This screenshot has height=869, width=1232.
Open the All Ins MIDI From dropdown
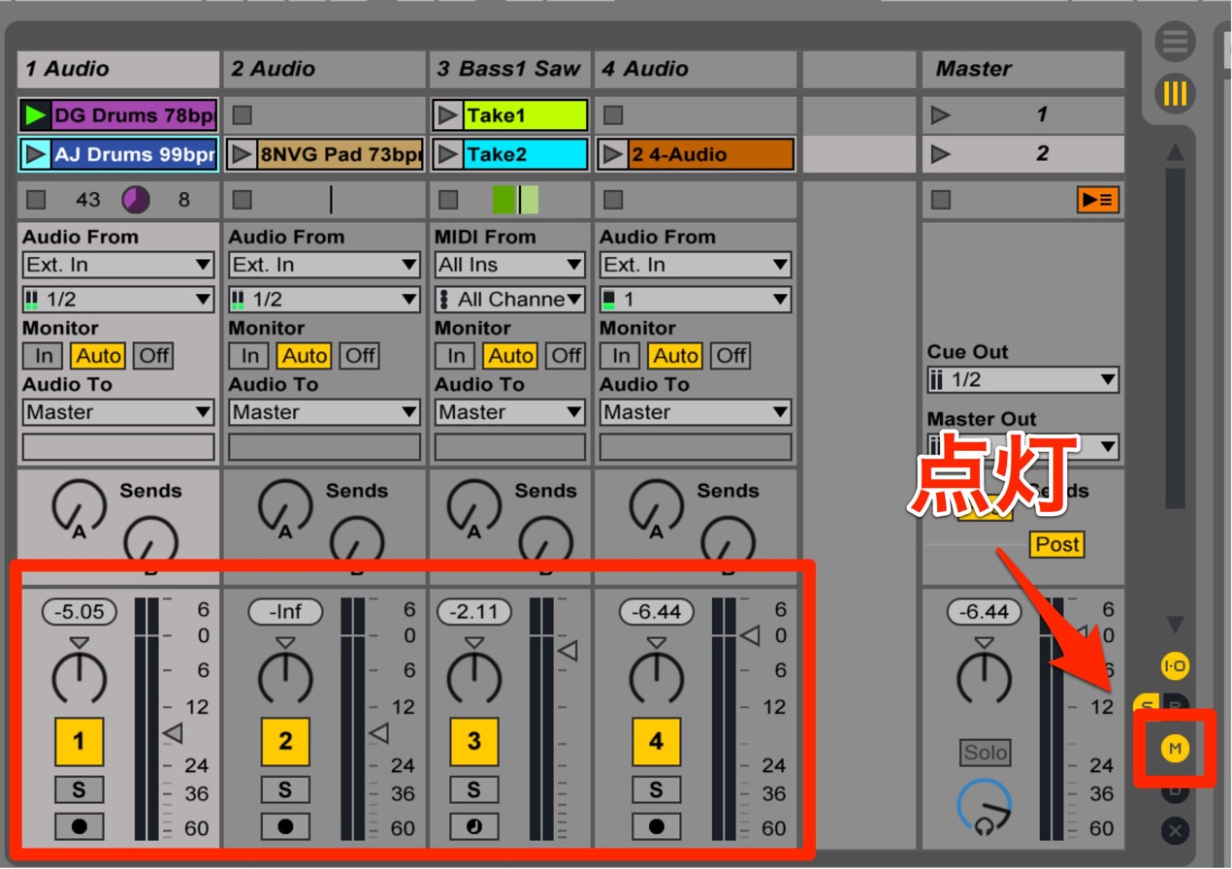pyautogui.click(x=509, y=265)
